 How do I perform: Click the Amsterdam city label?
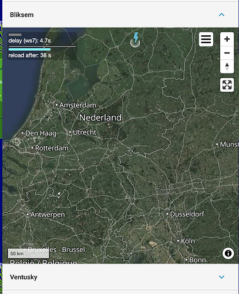pos(78,105)
